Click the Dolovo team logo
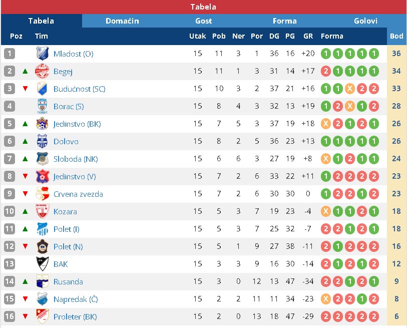Image resolution: width=407 pixels, height=328 pixels. click(42, 141)
